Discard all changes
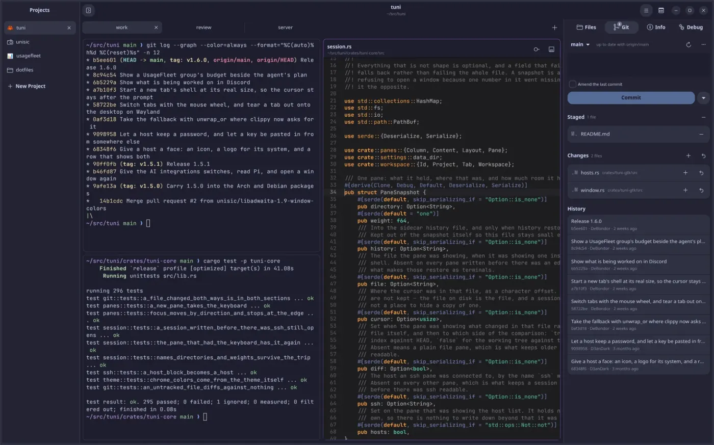 [703, 156]
